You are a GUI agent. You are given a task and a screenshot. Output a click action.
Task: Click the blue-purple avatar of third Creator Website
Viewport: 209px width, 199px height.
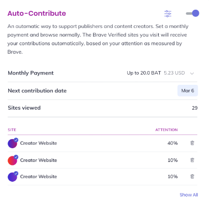(12, 177)
